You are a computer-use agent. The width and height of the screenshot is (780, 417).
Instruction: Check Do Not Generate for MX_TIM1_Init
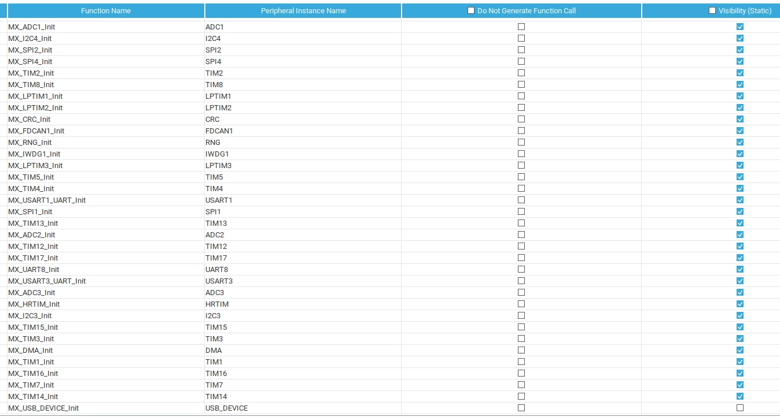pyautogui.click(x=521, y=362)
